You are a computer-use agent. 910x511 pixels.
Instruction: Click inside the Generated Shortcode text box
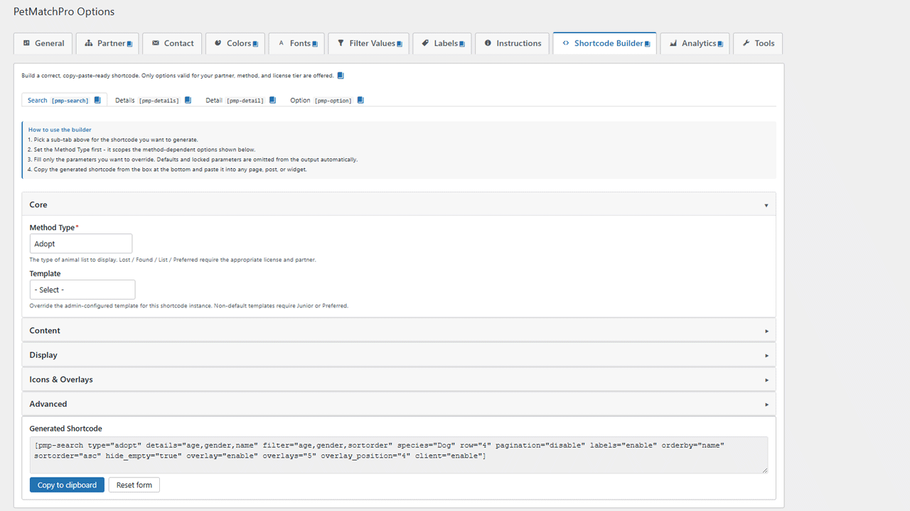pyautogui.click(x=399, y=455)
